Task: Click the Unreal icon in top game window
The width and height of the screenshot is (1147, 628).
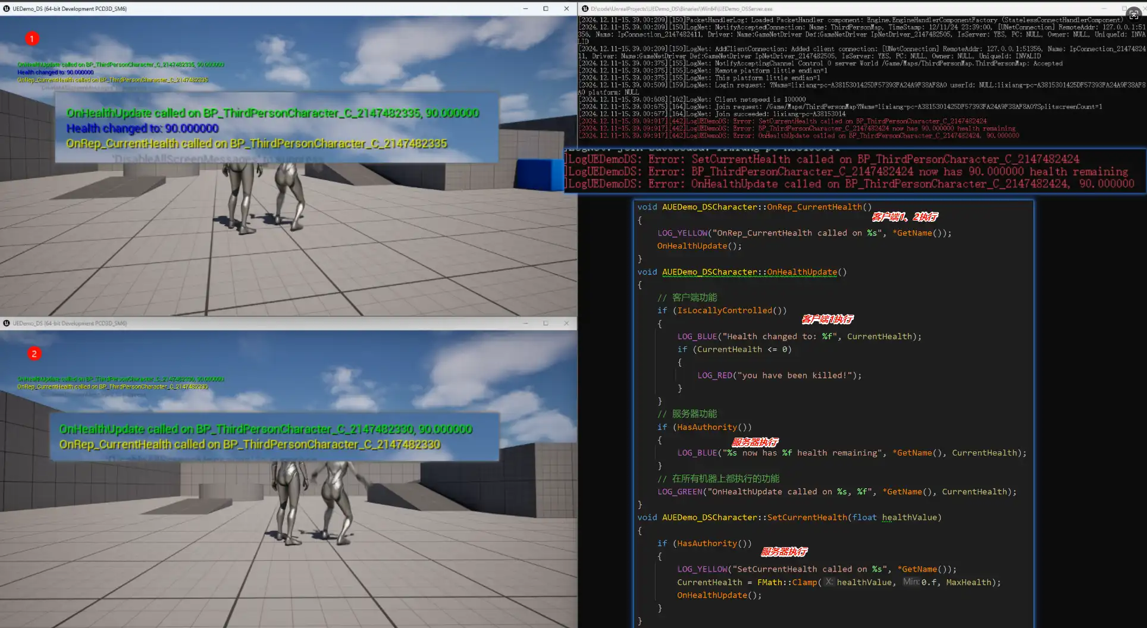Action: click(x=7, y=9)
